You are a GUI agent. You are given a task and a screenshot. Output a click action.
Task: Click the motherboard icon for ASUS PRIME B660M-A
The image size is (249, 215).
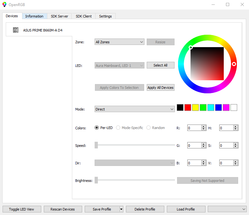tap(16, 30)
